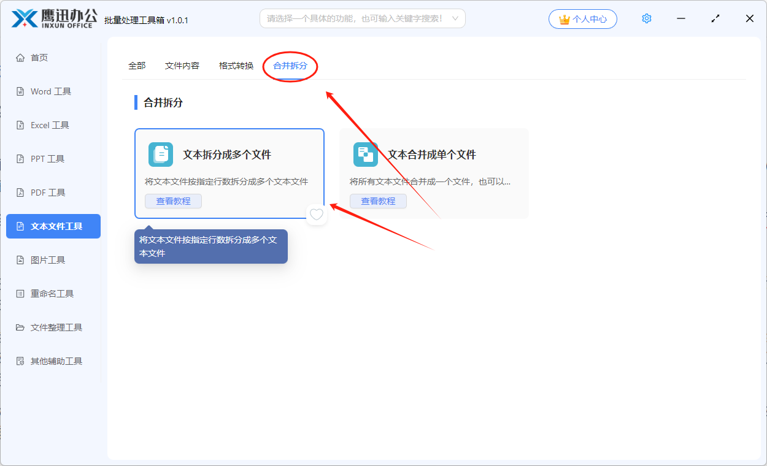Open 首页 in the sidebar
Image resolution: width=767 pixels, height=466 pixels.
[x=53, y=58]
